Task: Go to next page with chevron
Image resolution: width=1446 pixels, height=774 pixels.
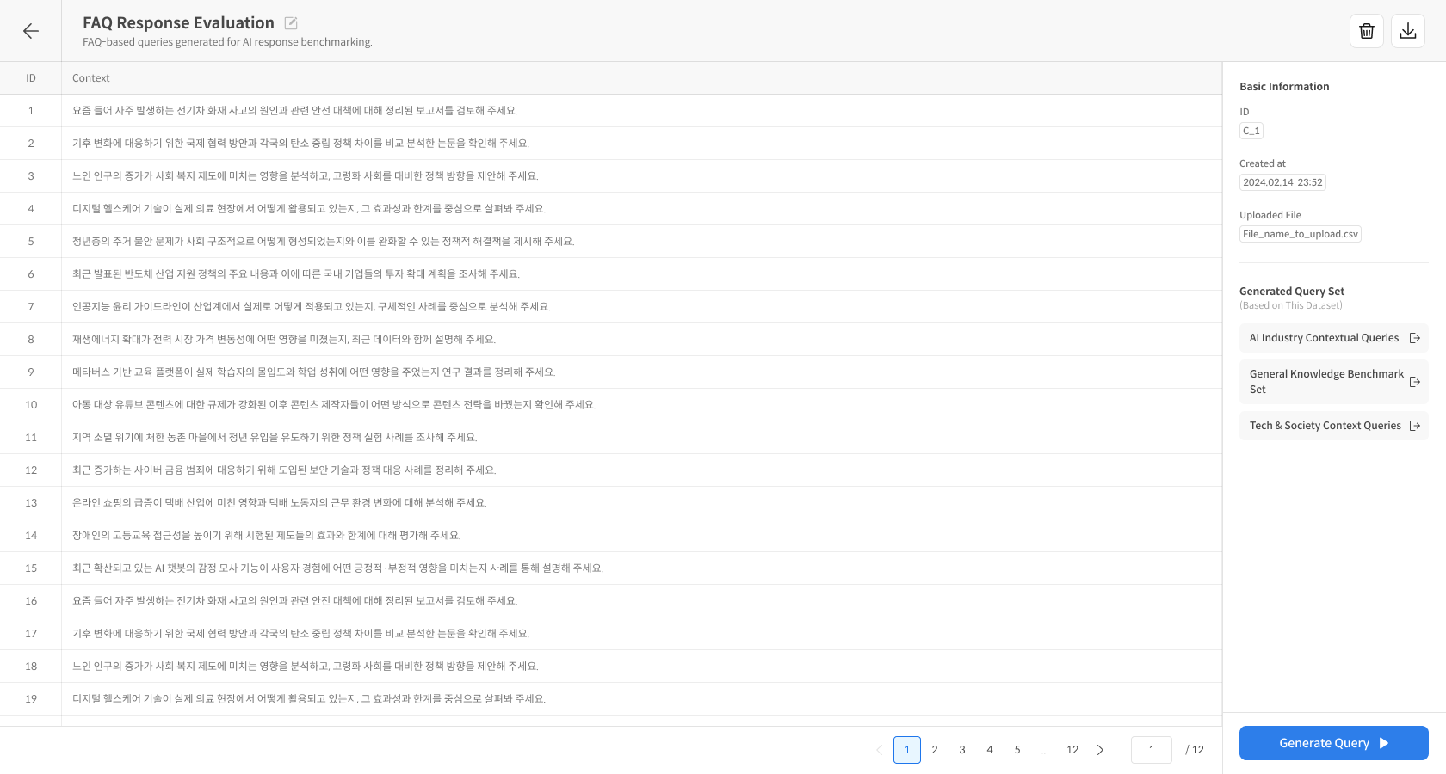Action: coord(1100,750)
